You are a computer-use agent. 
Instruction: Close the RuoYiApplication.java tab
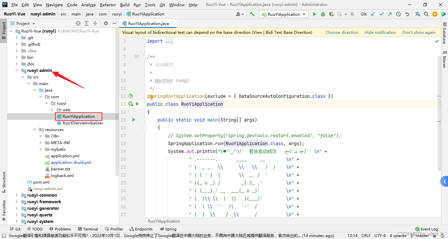tap(173, 23)
